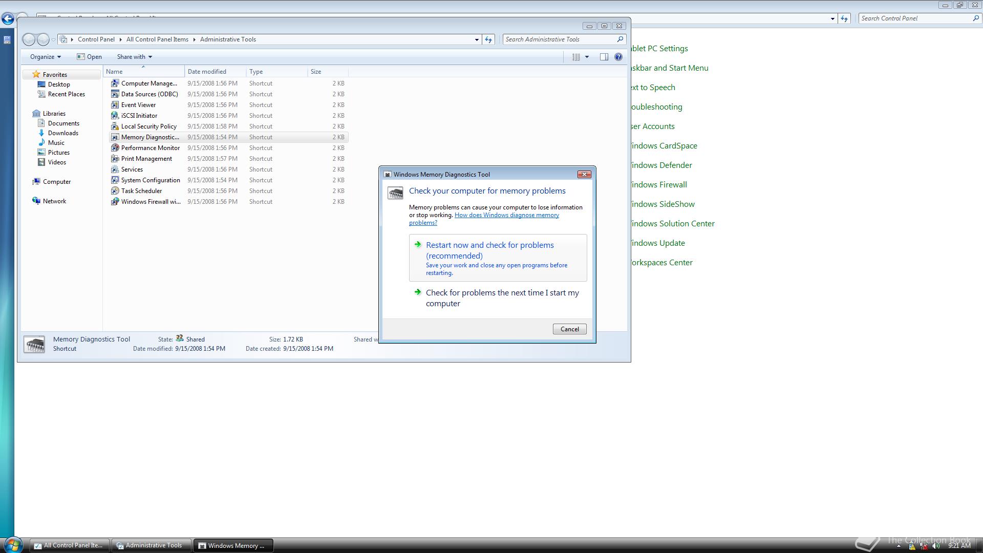
Task: Choose Restart now and check for problems
Action: click(x=498, y=258)
